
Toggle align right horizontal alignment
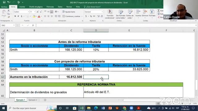52,16
